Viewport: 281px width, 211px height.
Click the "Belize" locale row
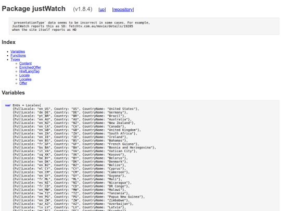pos(69,165)
